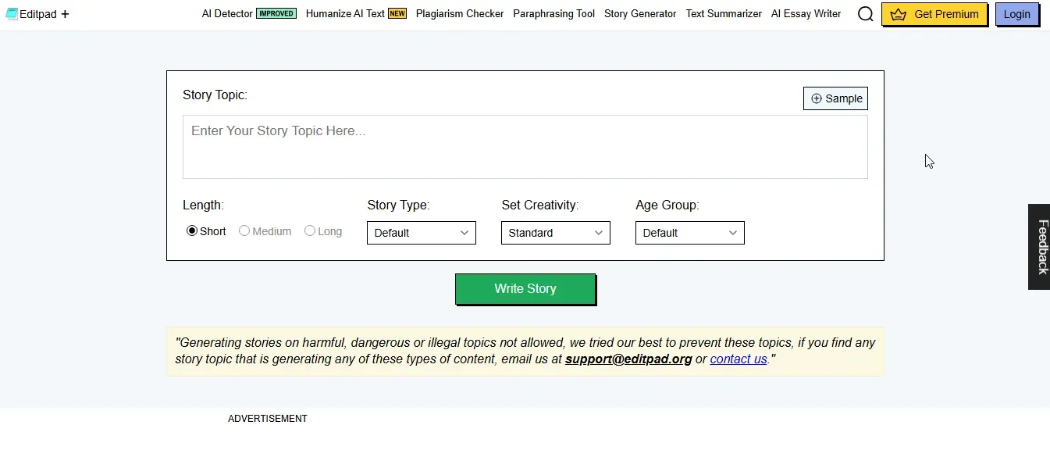
Task: Expand the Age Group dropdown
Action: pos(690,233)
